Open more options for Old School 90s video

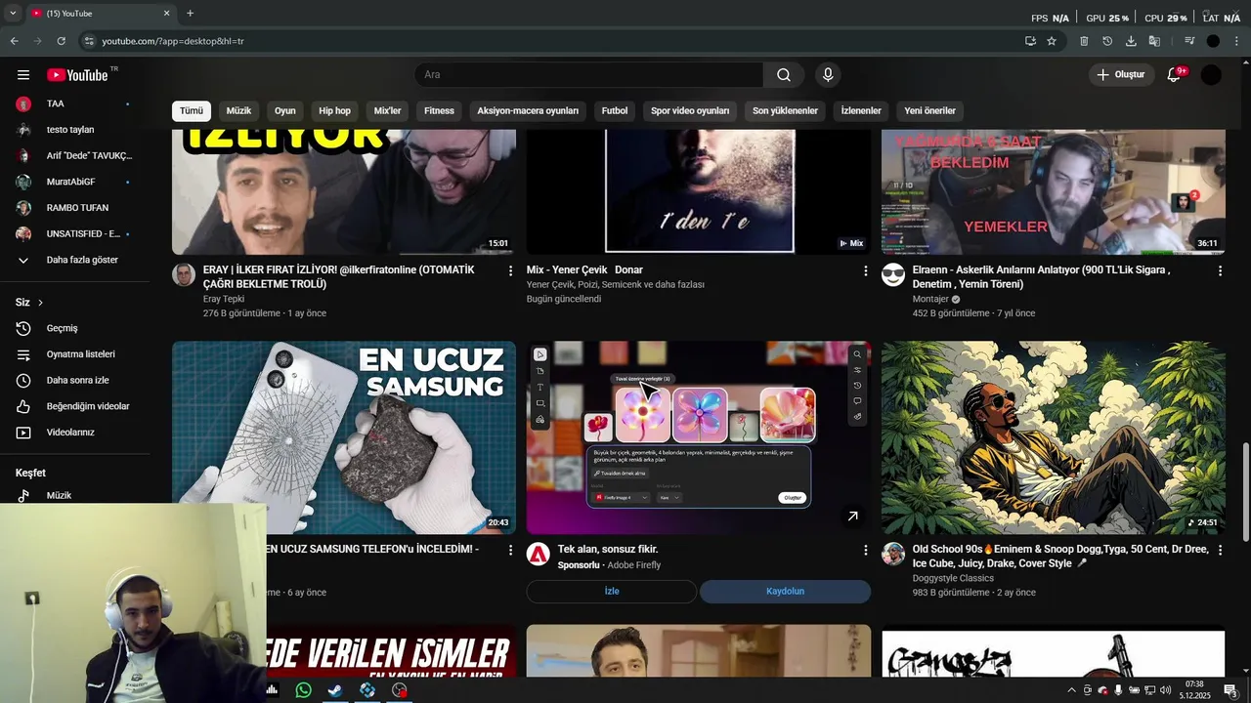(x=1220, y=551)
